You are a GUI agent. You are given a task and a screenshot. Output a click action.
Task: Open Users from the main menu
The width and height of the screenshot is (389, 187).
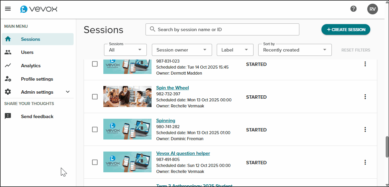[x=27, y=52]
